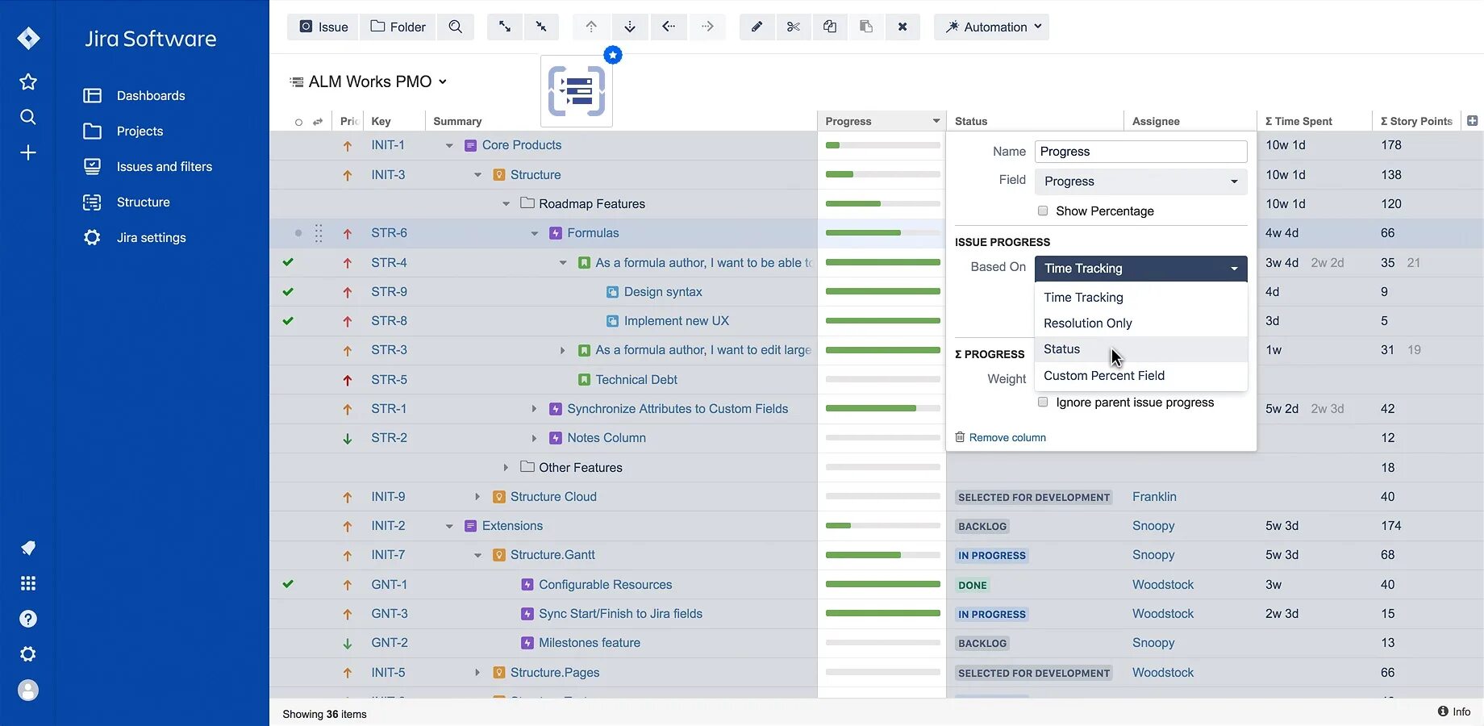The image size is (1484, 726).
Task: Open issue key INIT-1 link
Action: (388, 145)
